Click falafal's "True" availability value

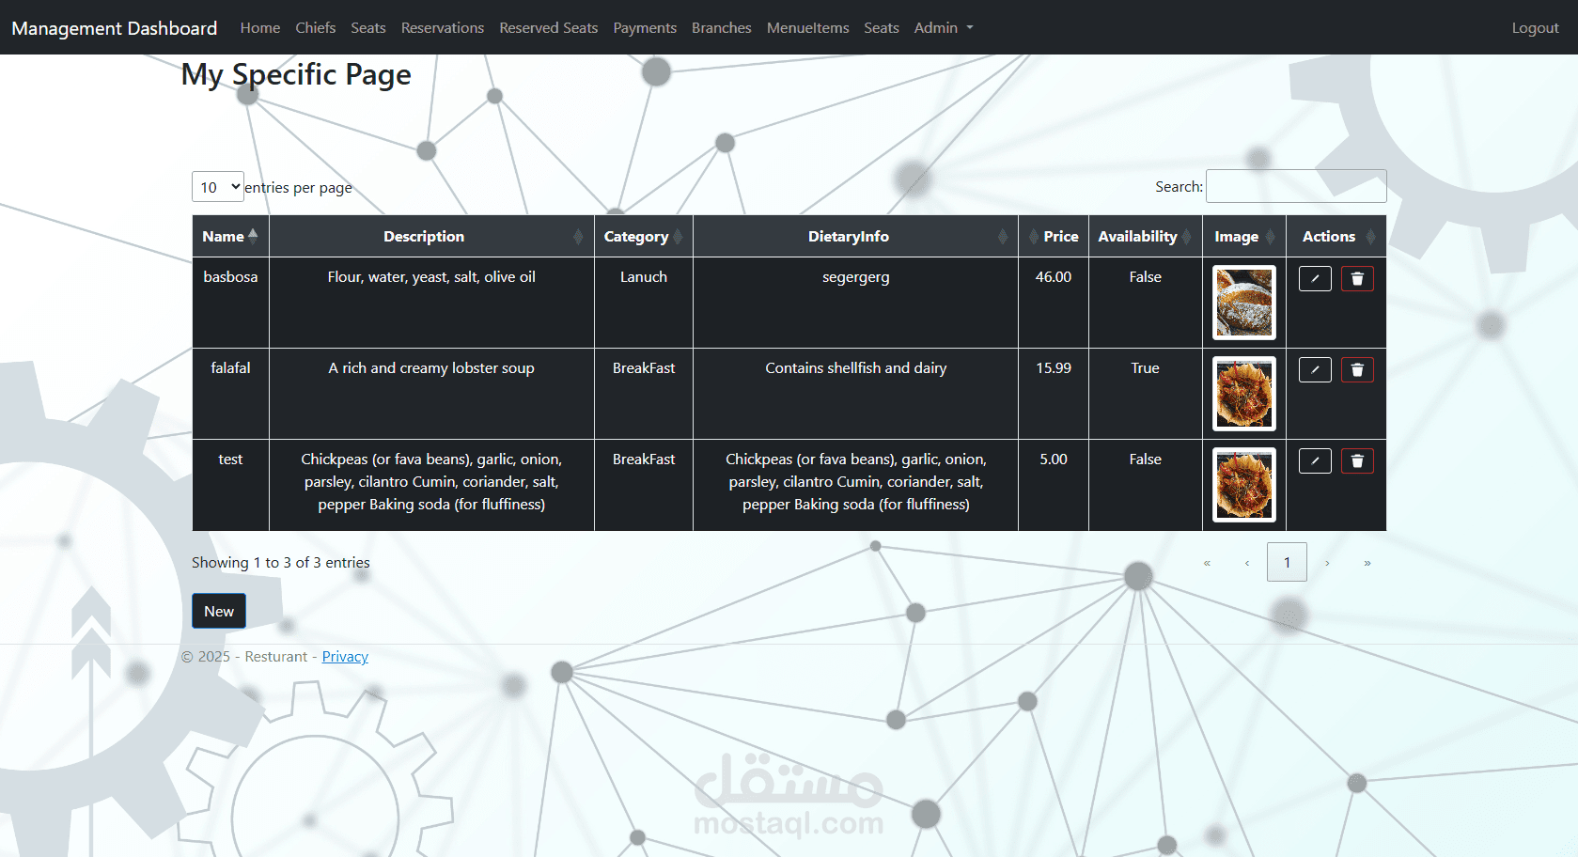pyautogui.click(x=1146, y=368)
